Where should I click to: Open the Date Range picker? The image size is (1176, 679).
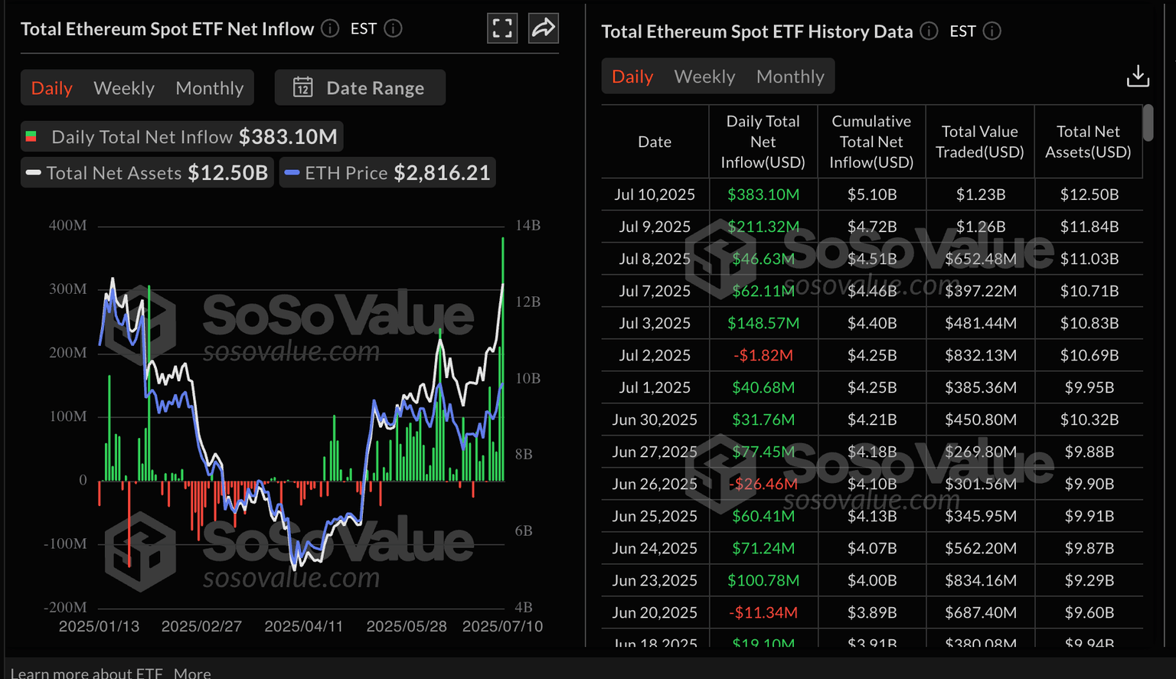pos(360,88)
